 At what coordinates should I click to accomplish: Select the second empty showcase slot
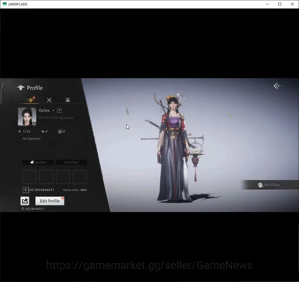(46, 177)
